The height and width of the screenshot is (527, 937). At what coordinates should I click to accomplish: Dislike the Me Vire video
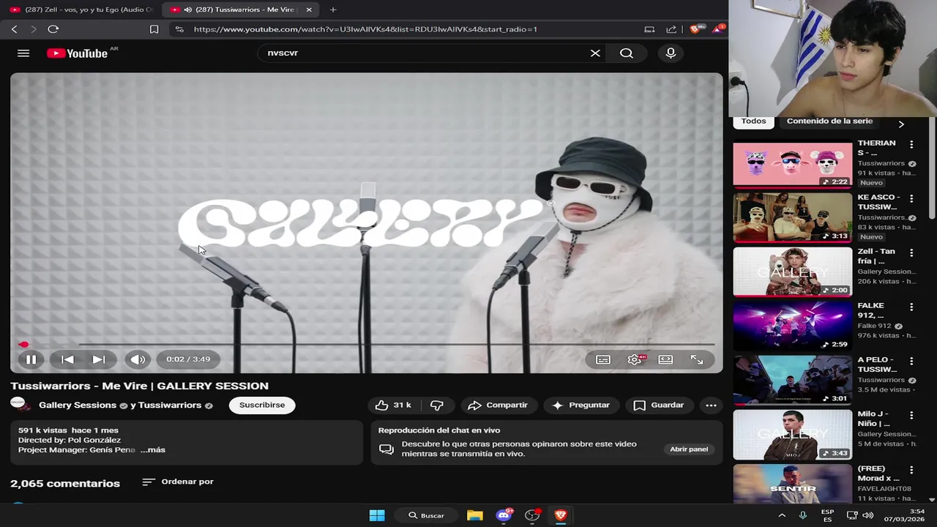coord(437,405)
